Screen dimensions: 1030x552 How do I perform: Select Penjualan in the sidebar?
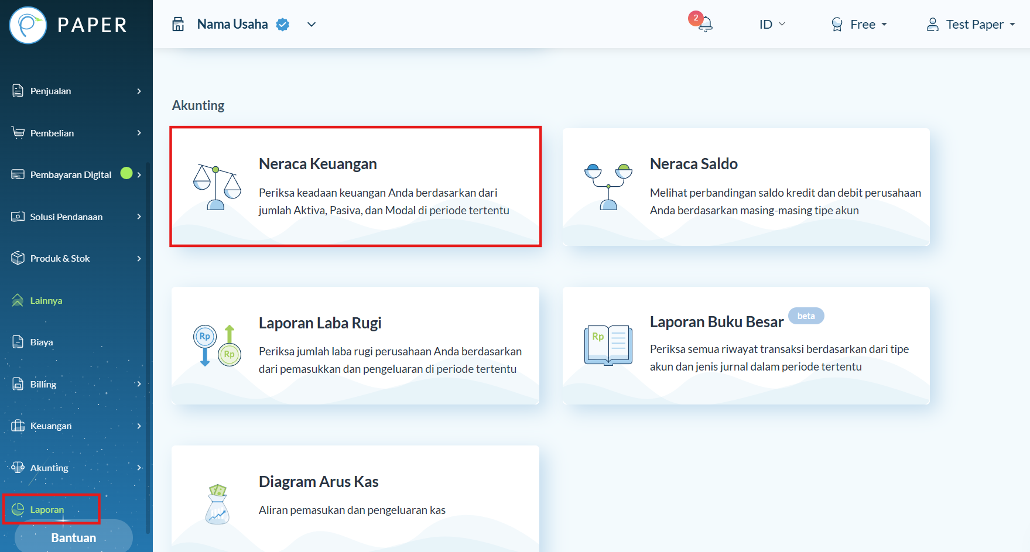pos(50,91)
